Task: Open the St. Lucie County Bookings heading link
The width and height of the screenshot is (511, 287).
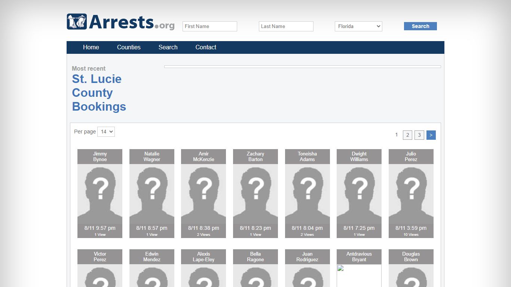Action: (x=99, y=93)
